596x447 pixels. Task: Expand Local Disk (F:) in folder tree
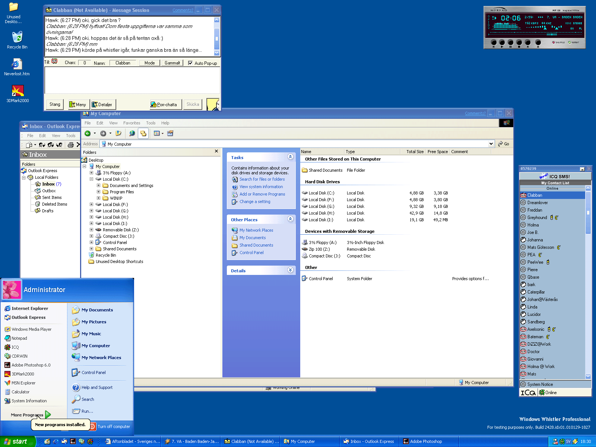(x=91, y=205)
